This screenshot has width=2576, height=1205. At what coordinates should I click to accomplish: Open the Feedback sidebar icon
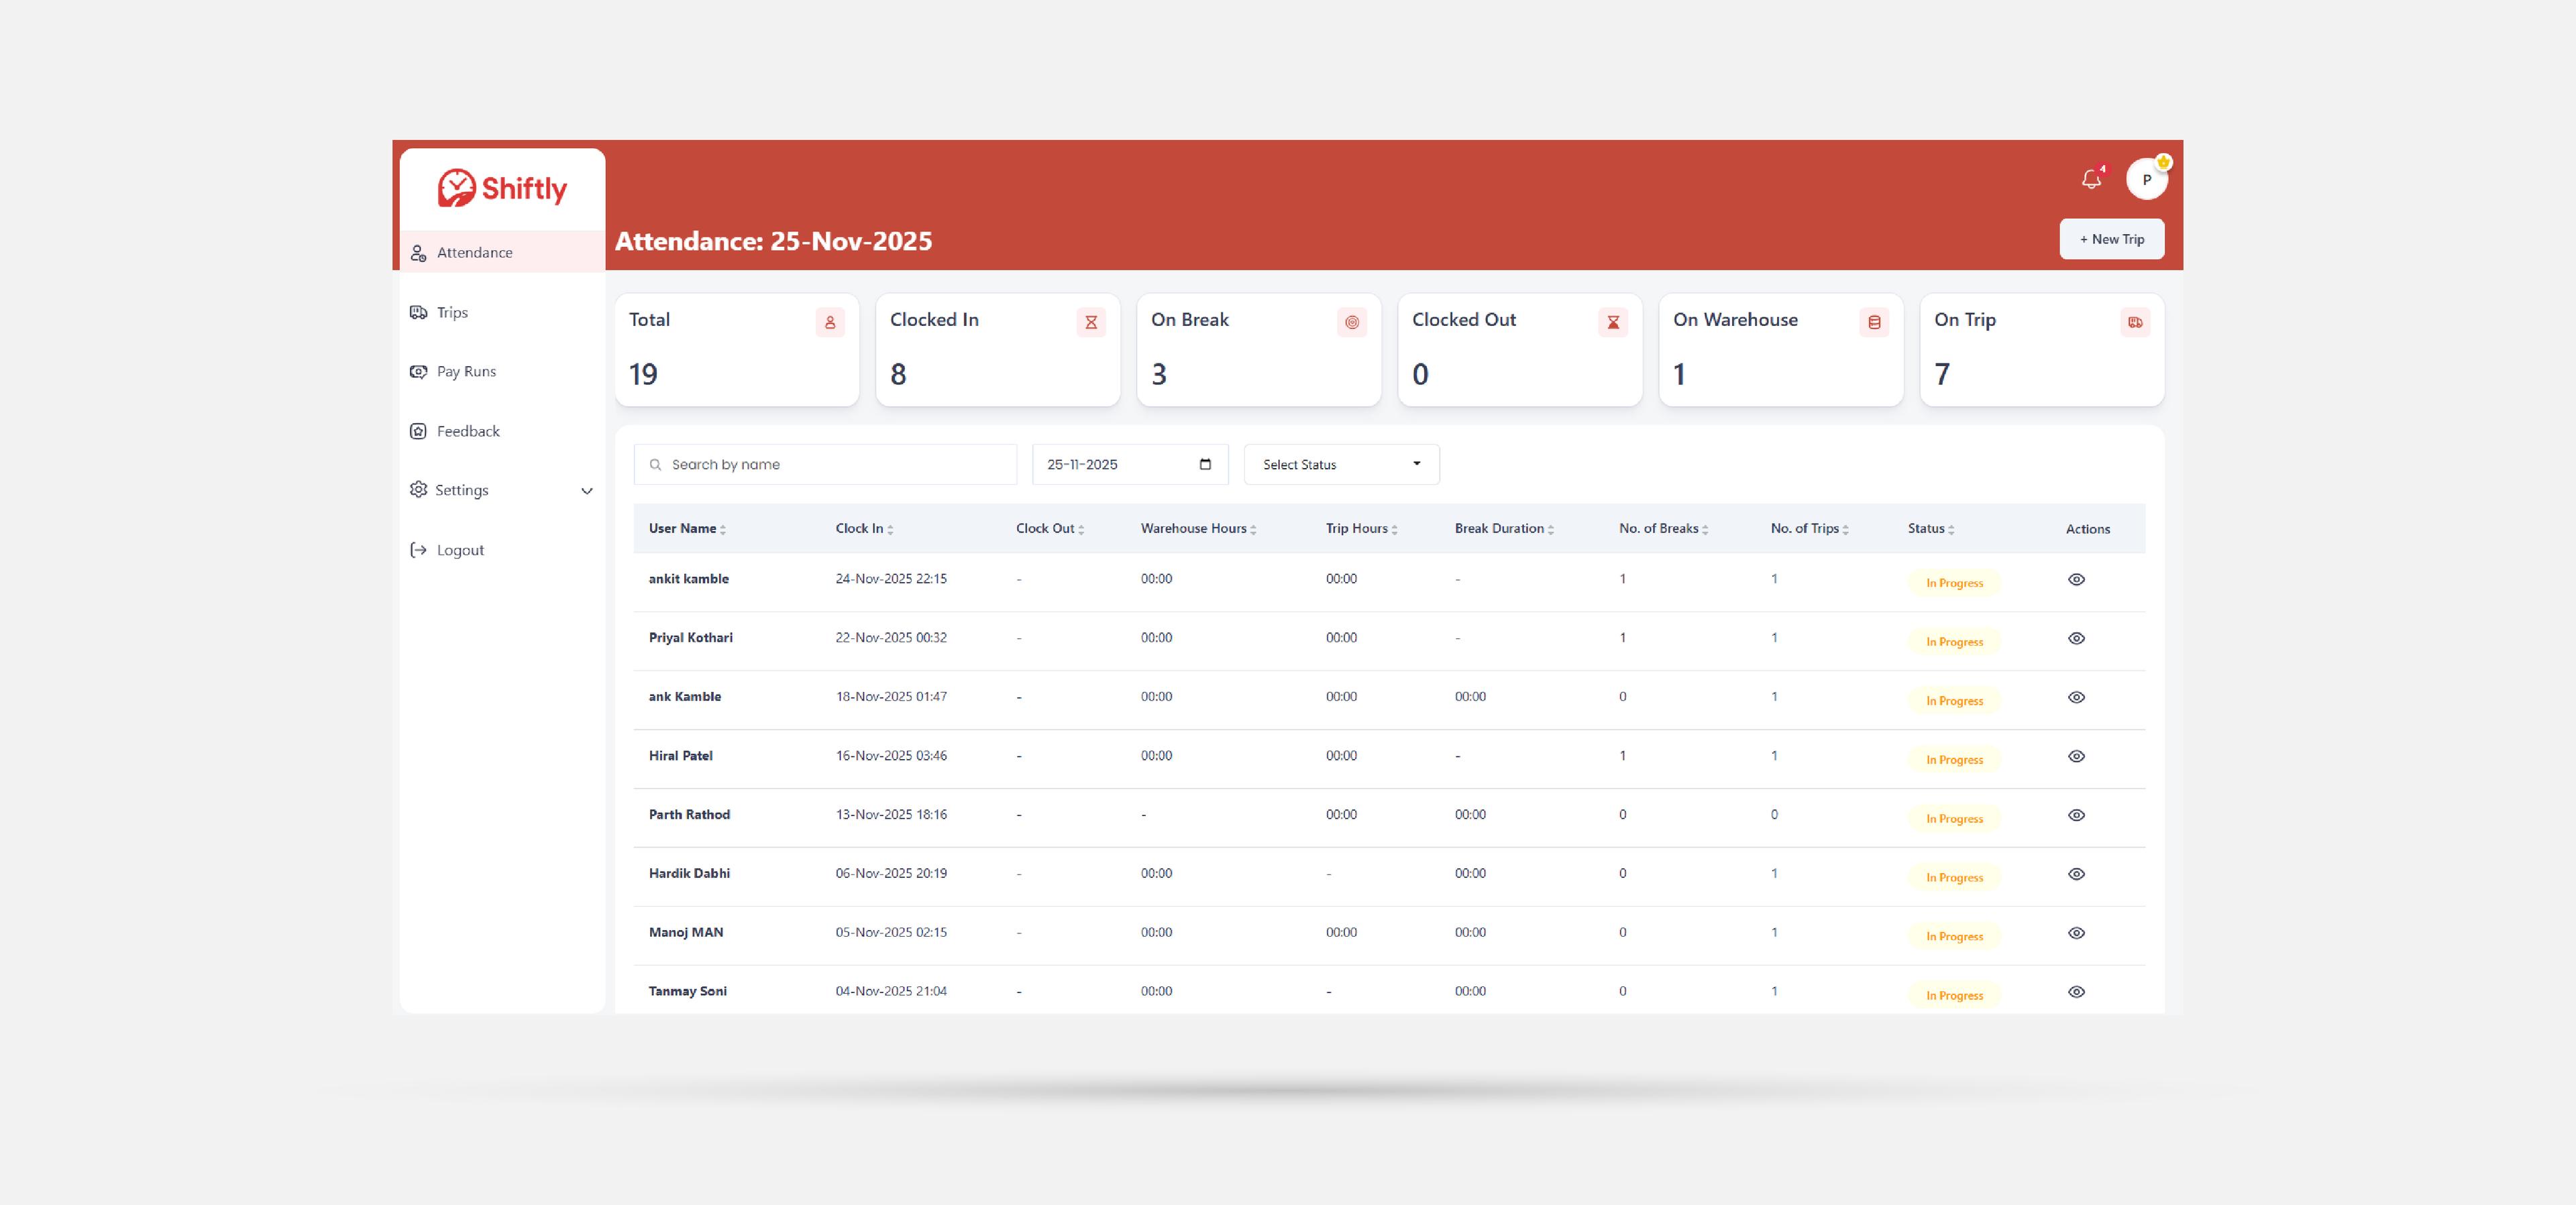(x=419, y=431)
